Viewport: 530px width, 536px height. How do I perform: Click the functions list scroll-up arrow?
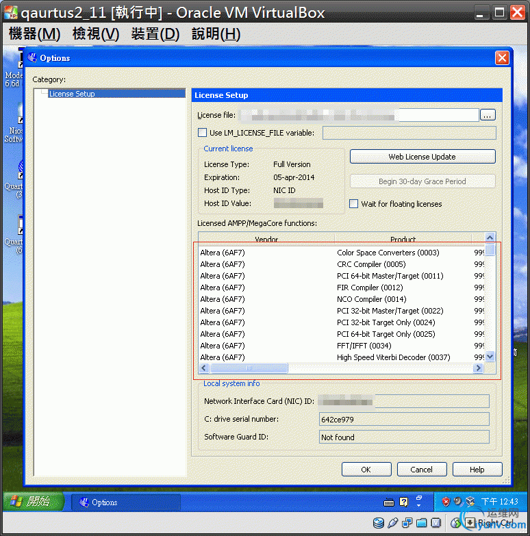[x=490, y=238]
